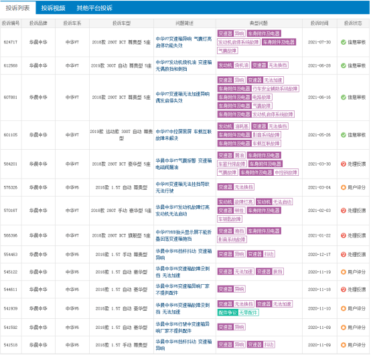Click the 发动机 烧机油 tag in row 612568
Screen dimensions: 371x355
[233, 66]
